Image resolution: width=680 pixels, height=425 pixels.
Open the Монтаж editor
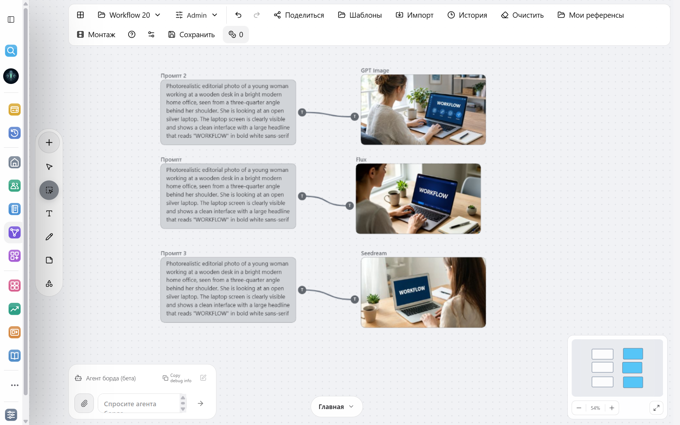coord(96,34)
